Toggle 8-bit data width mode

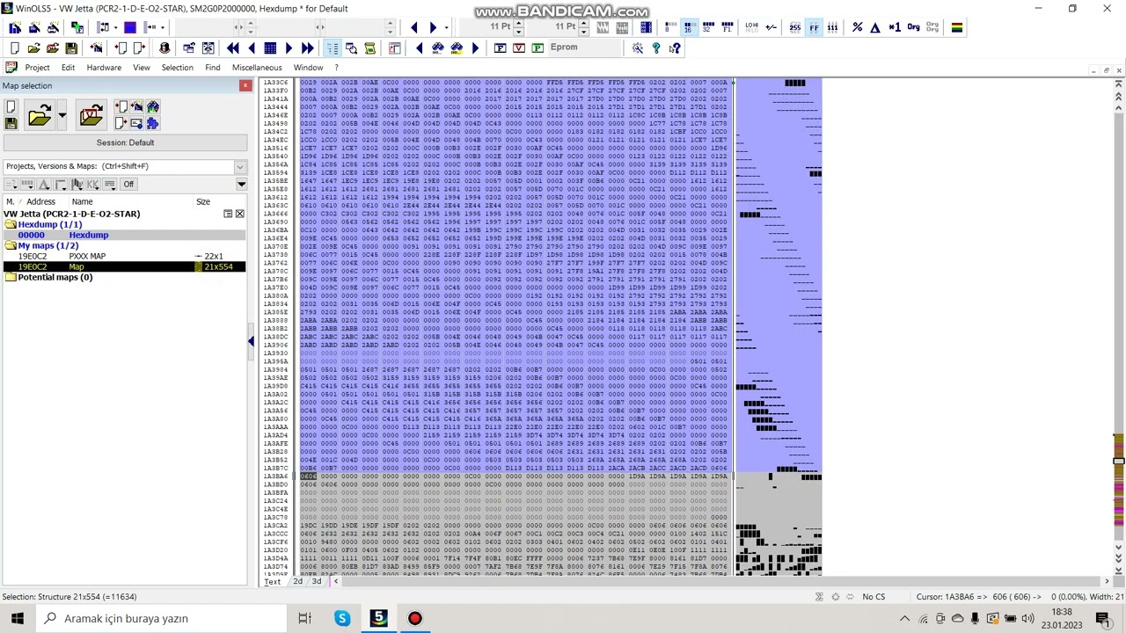point(670,27)
